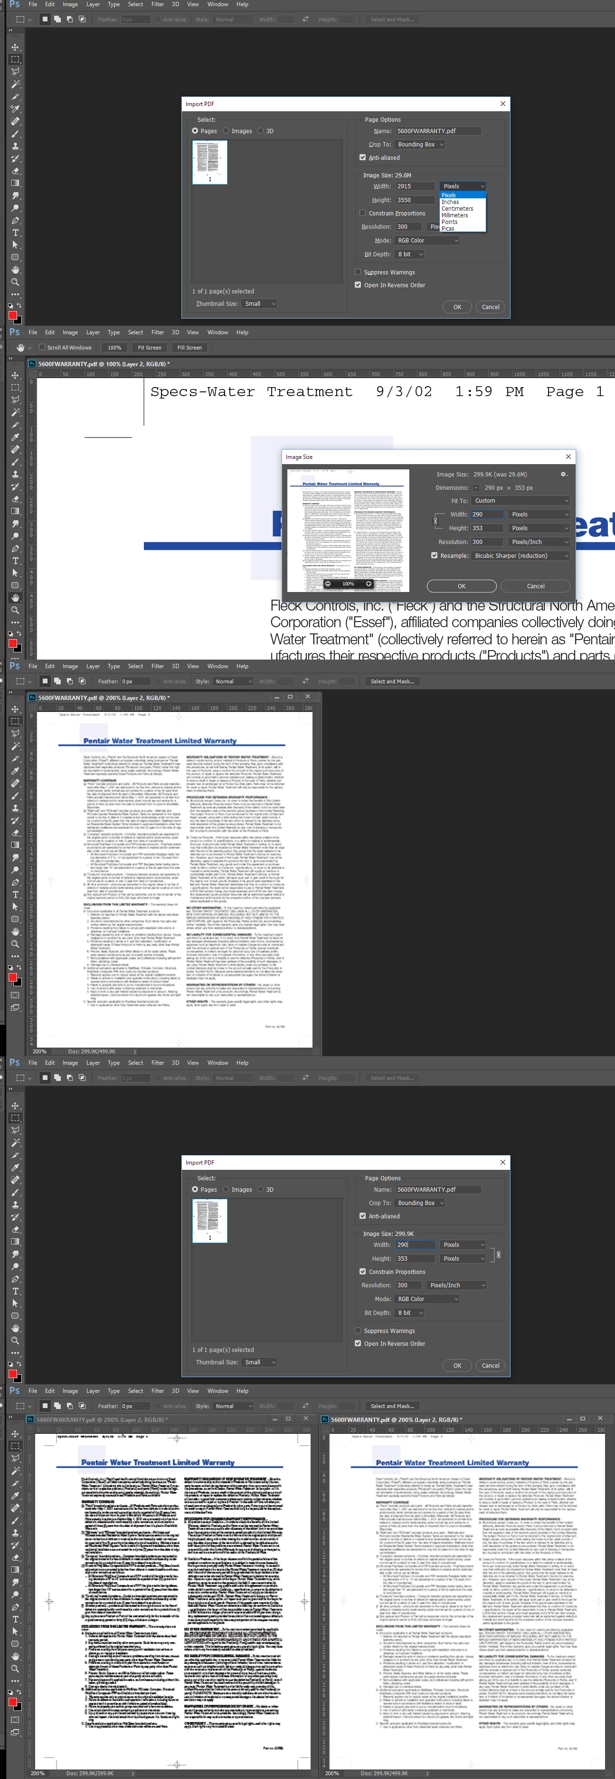The width and height of the screenshot is (615, 1779).
Task: Toggle Quick Mask mode in single 200% document window
Action: point(15,995)
